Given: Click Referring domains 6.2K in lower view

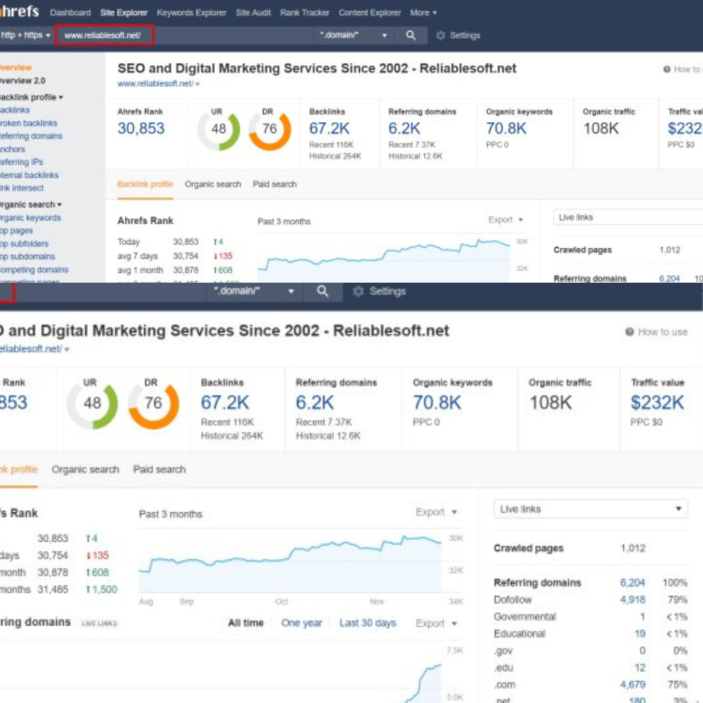Looking at the screenshot, I should [314, 402].
